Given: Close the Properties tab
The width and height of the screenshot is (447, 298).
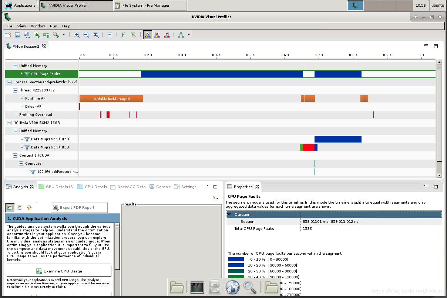Looking at the screenshot, I should coord(257,187).
